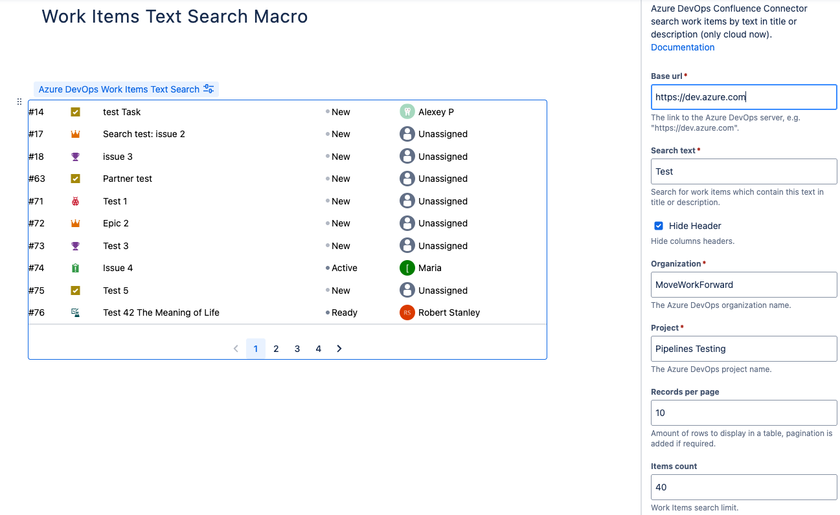
Task: Click the crown epic icon for item #17
Action: 75,134
